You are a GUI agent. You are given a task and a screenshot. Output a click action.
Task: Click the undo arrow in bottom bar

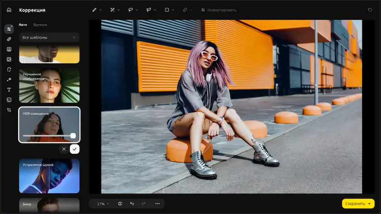pyautogui.click(x=132, y=204)
